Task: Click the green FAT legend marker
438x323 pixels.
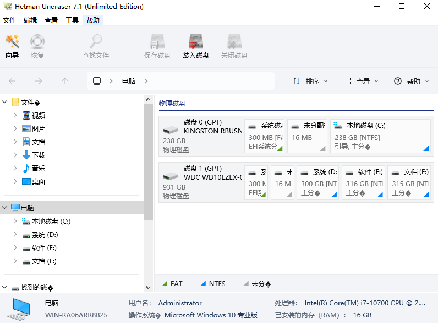Action: [165, 283]
